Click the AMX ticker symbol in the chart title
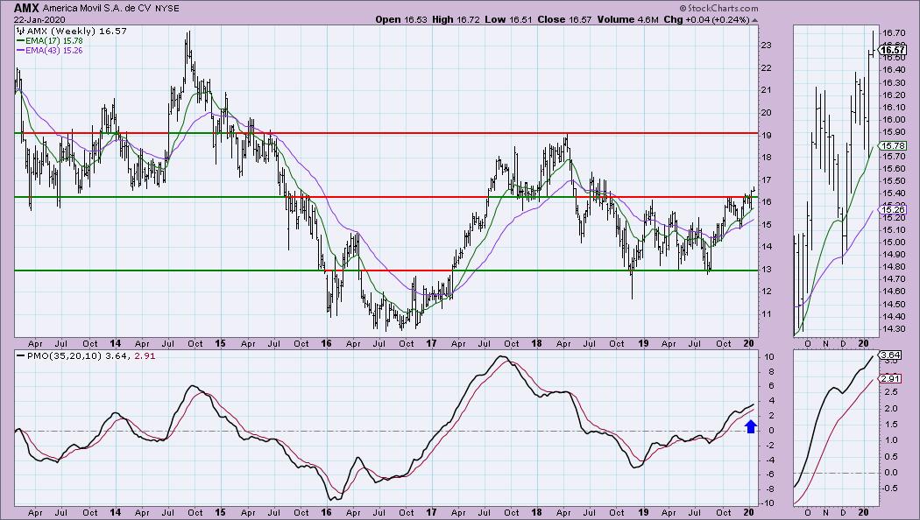Viewport: 920px width, 520px height. (x=25, y=8)
